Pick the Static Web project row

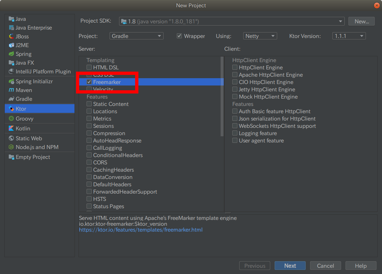[x=40, y=138]
